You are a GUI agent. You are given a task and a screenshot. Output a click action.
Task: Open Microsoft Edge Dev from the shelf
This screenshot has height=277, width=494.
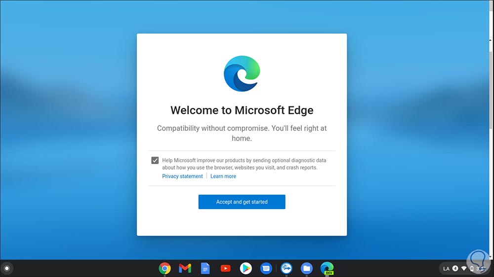tap(327, 268)
